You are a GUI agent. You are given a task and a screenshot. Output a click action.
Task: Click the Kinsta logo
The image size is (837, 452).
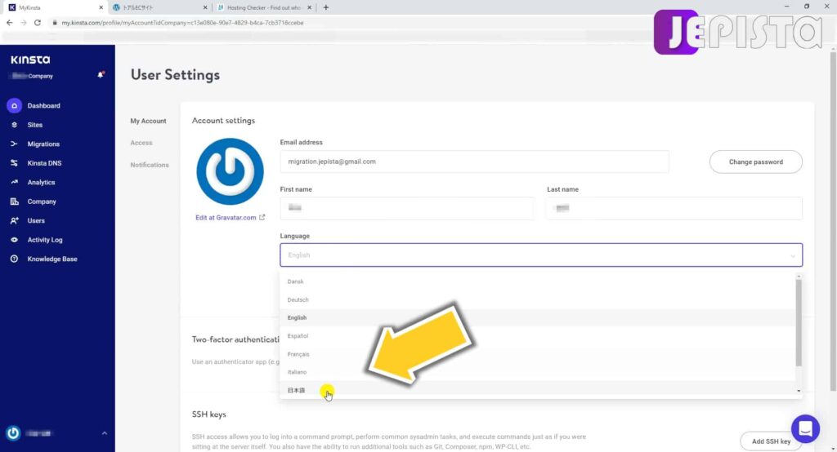(x=30, y=60)
